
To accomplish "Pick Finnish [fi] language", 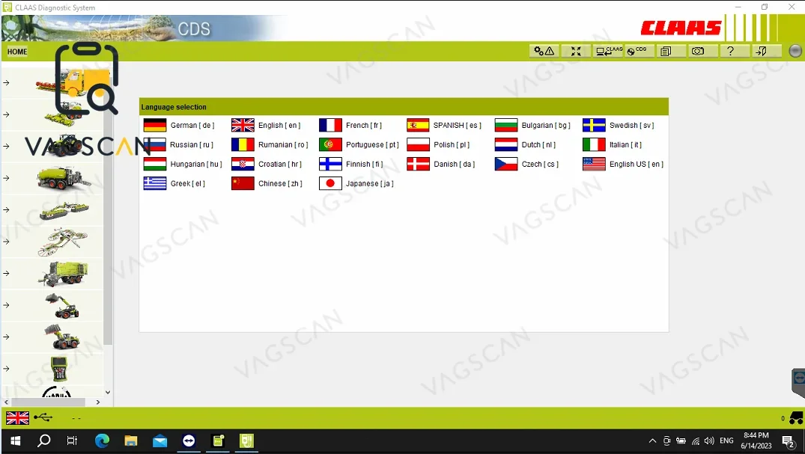I will coord(351,164).
